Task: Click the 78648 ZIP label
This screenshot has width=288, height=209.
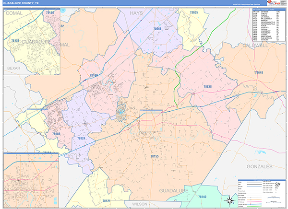Action: [x=259, y=72]
